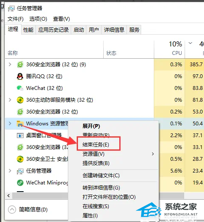This screenshot has width=204, height=222.
Task: Expand the 360安全浏览器 (9) process group
Action: coord(10,65)
